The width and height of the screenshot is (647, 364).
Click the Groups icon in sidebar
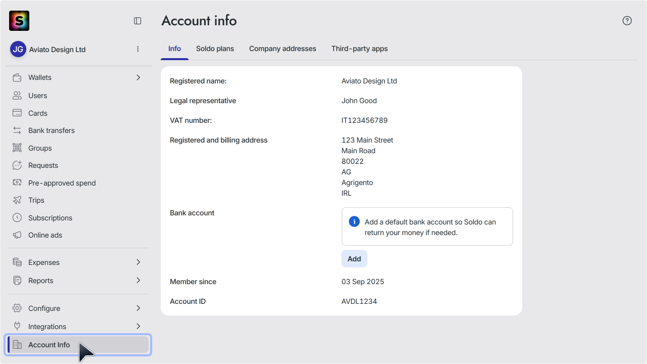click(x=17, y=148)
